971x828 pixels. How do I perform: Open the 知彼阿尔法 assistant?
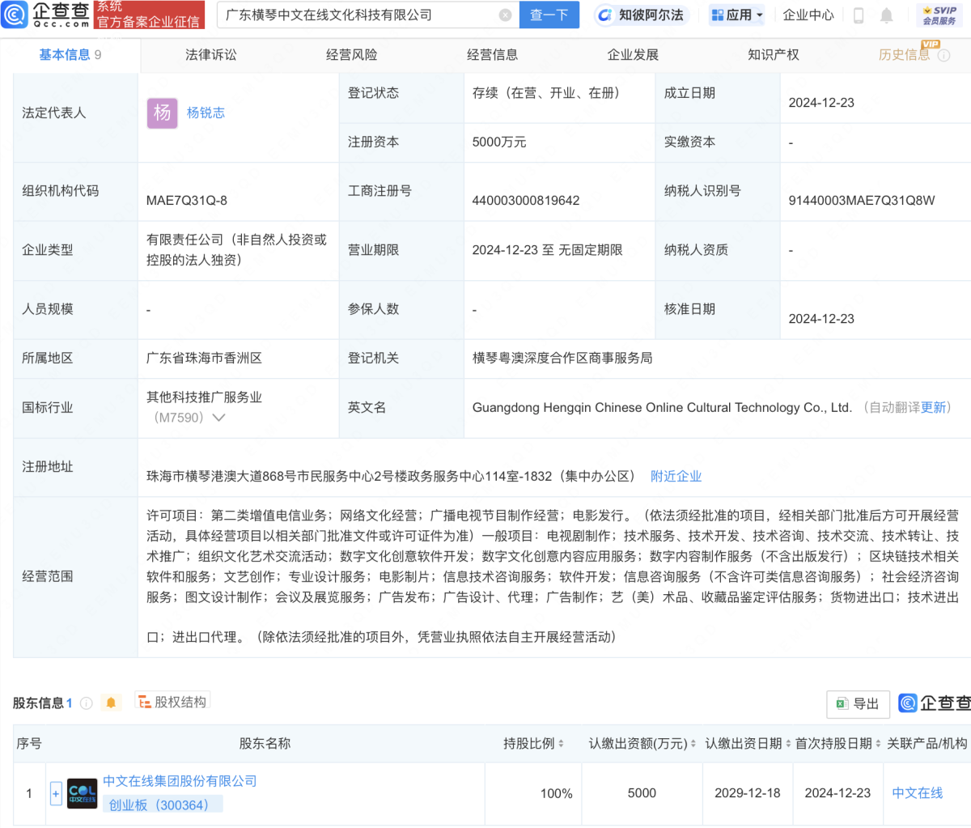point(641,15)
